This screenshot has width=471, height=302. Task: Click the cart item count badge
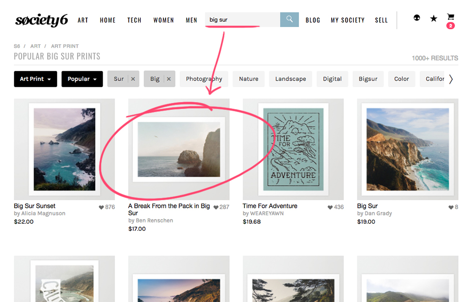[451, 25]
